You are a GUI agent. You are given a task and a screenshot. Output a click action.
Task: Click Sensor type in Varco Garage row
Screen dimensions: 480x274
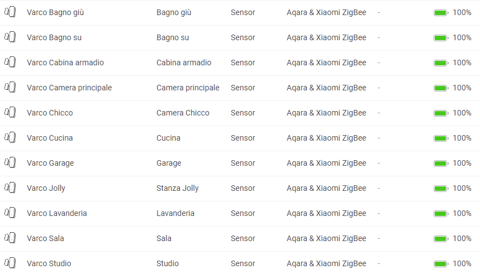point(243,163)
